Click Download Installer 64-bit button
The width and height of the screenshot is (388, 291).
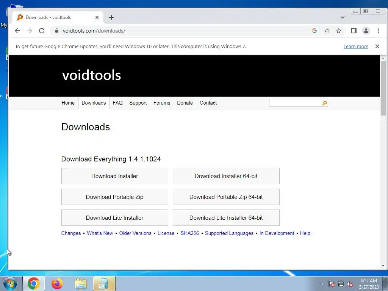226,176
